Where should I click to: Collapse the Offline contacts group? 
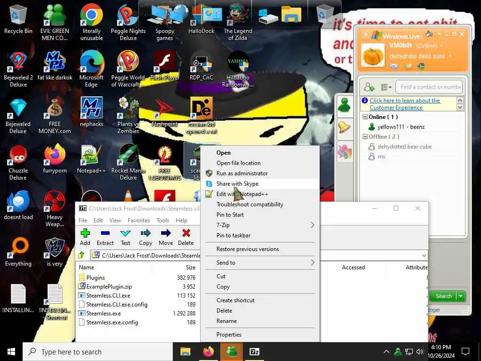pos(365,137)
